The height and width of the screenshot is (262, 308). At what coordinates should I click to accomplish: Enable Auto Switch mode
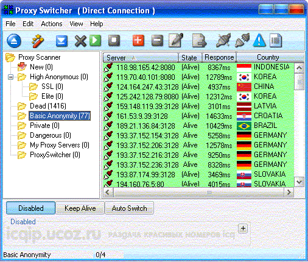pyautogui.click(x=129, y=208)
